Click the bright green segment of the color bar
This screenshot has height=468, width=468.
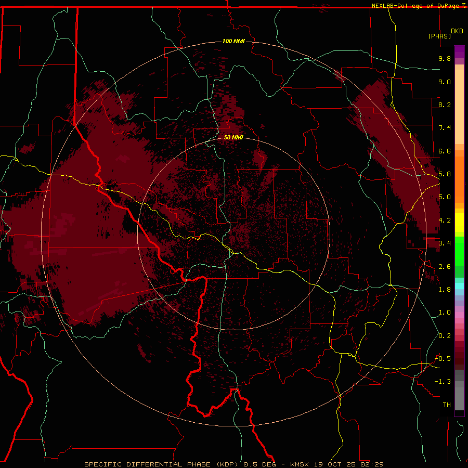[459, 252]
